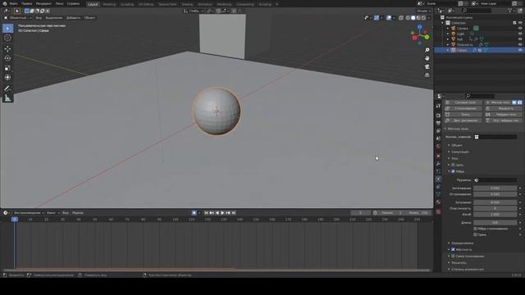This screenshot has height=295, width=525.
Task: Expand the Симуляция subpanel
Action: [459, 152]
